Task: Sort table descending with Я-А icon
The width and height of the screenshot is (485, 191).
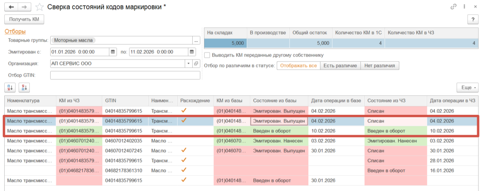Action: click(x=24, y=87)
